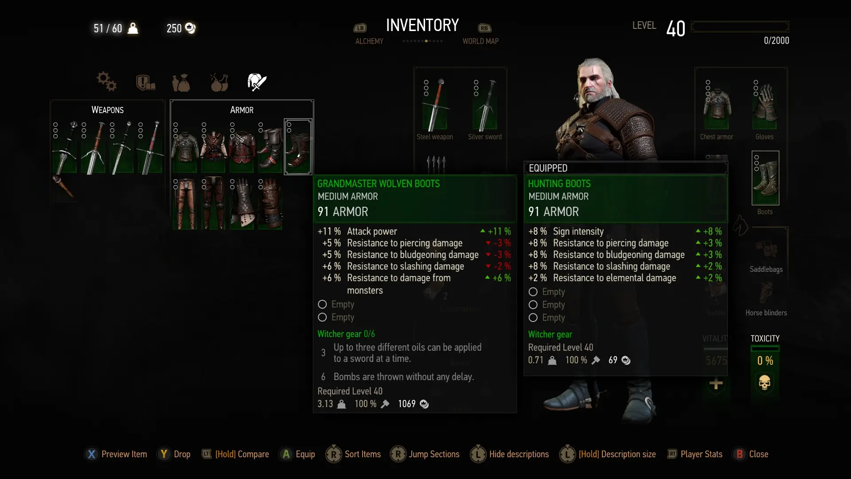
Task: Click the Equip button prompt
Action: coord(297,454)
